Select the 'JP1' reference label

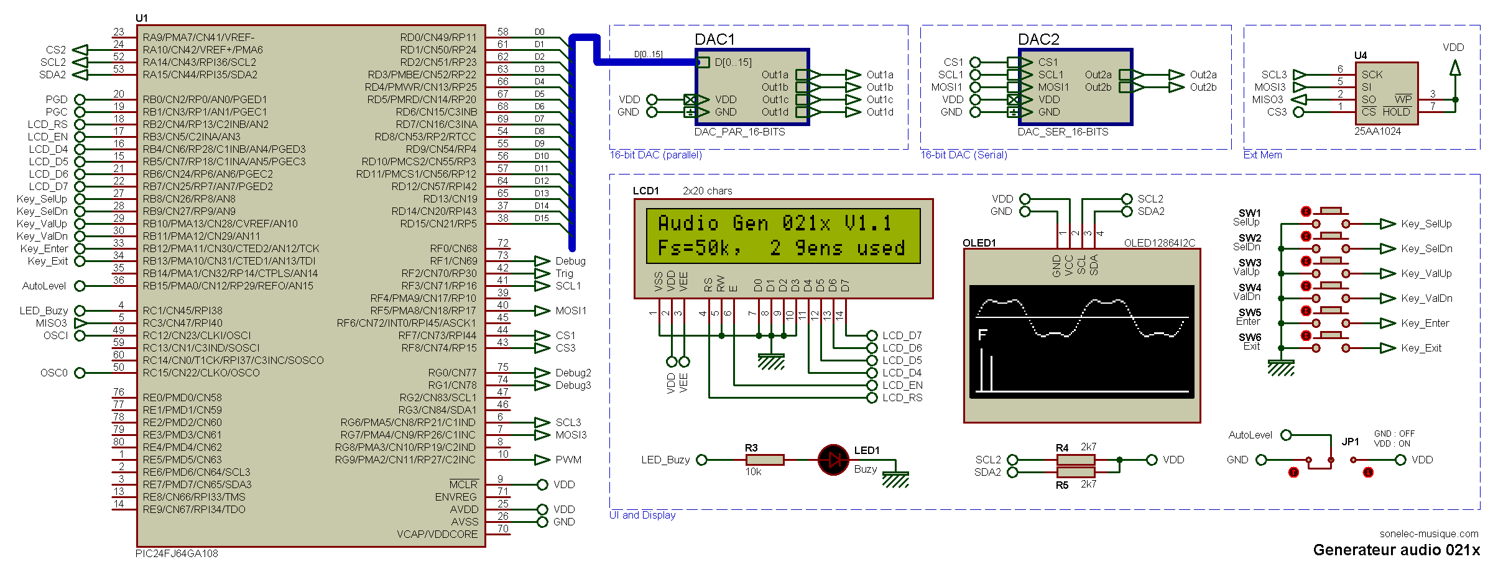(1350, 442)
